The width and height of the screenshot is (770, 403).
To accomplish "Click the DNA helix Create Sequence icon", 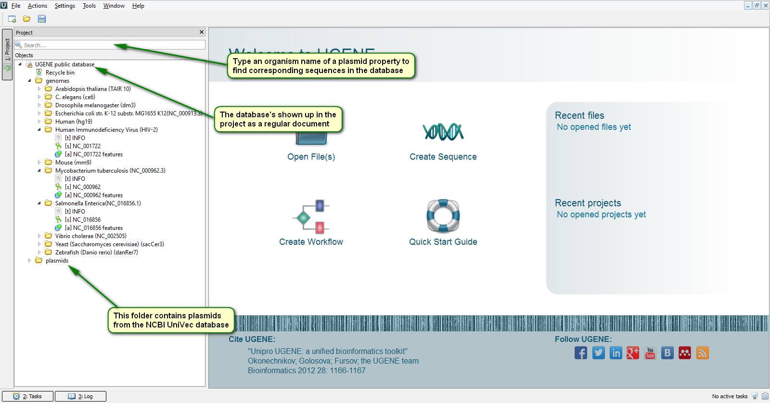I will [x=443, y=131].
